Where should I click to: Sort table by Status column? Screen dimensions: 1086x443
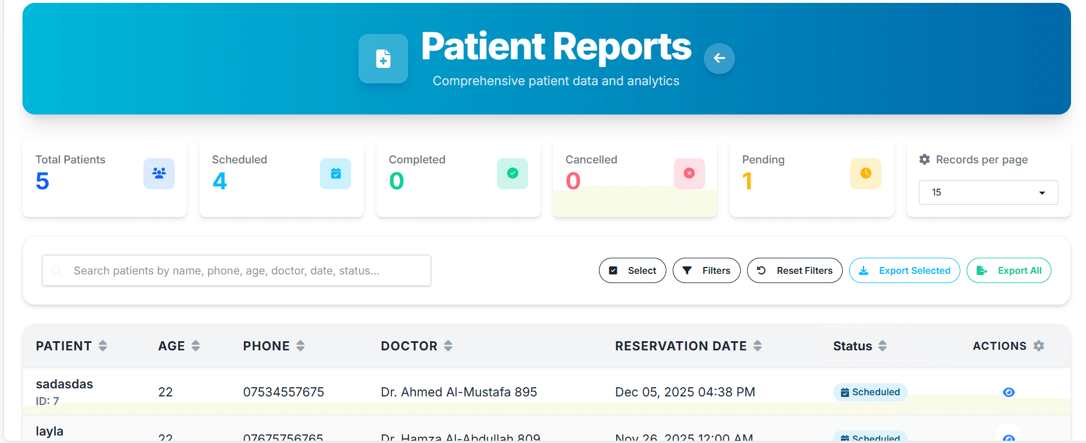883,346
